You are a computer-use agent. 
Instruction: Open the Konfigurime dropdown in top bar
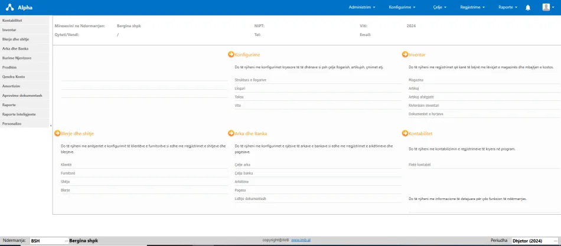click(402, 7)
